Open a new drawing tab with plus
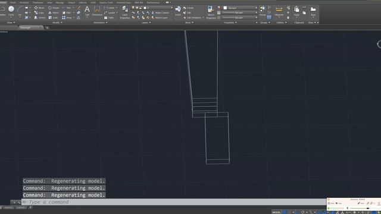Viewport: 381px width, 214px height. click(x=47, y=28)
